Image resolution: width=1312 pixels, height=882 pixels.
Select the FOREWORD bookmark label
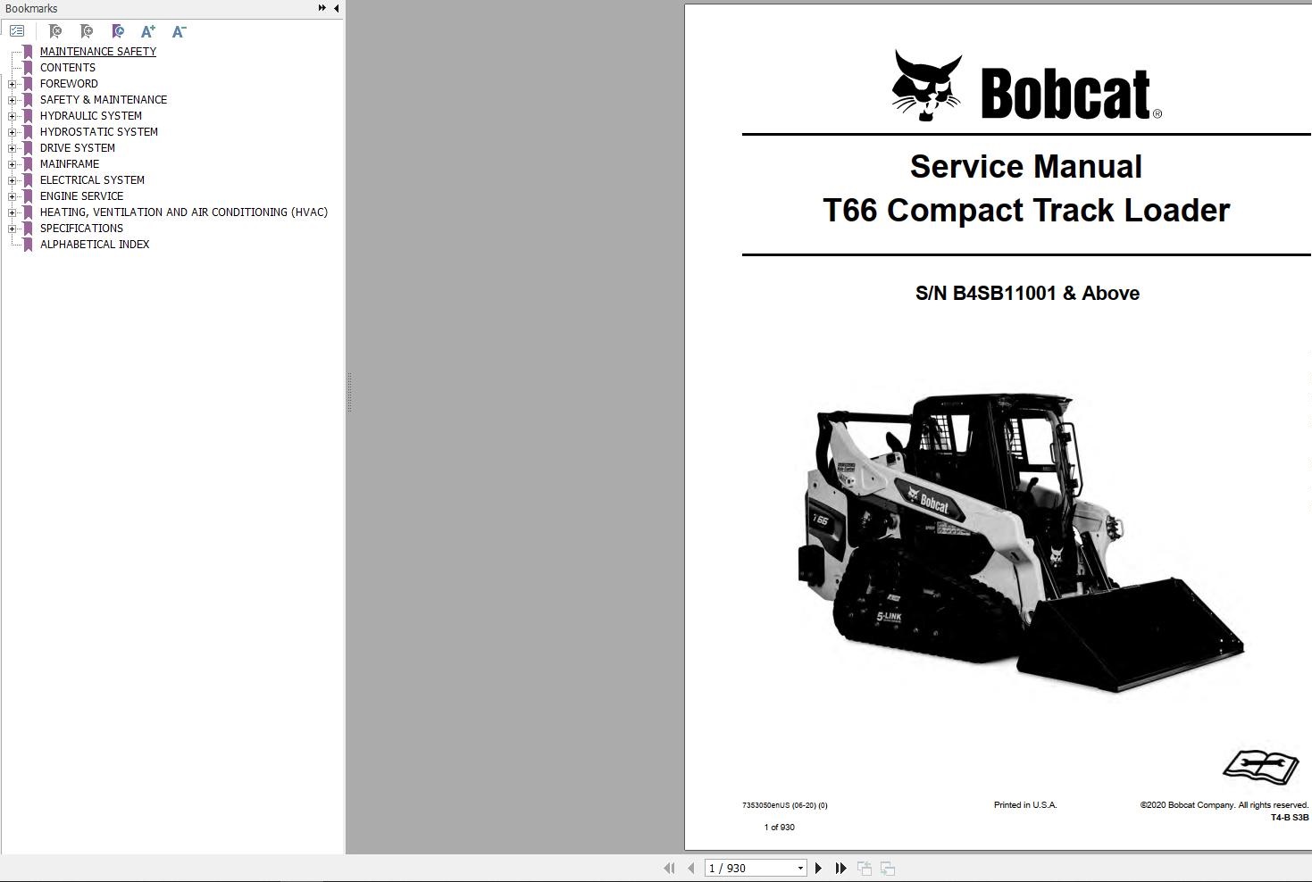click(69, 84)
